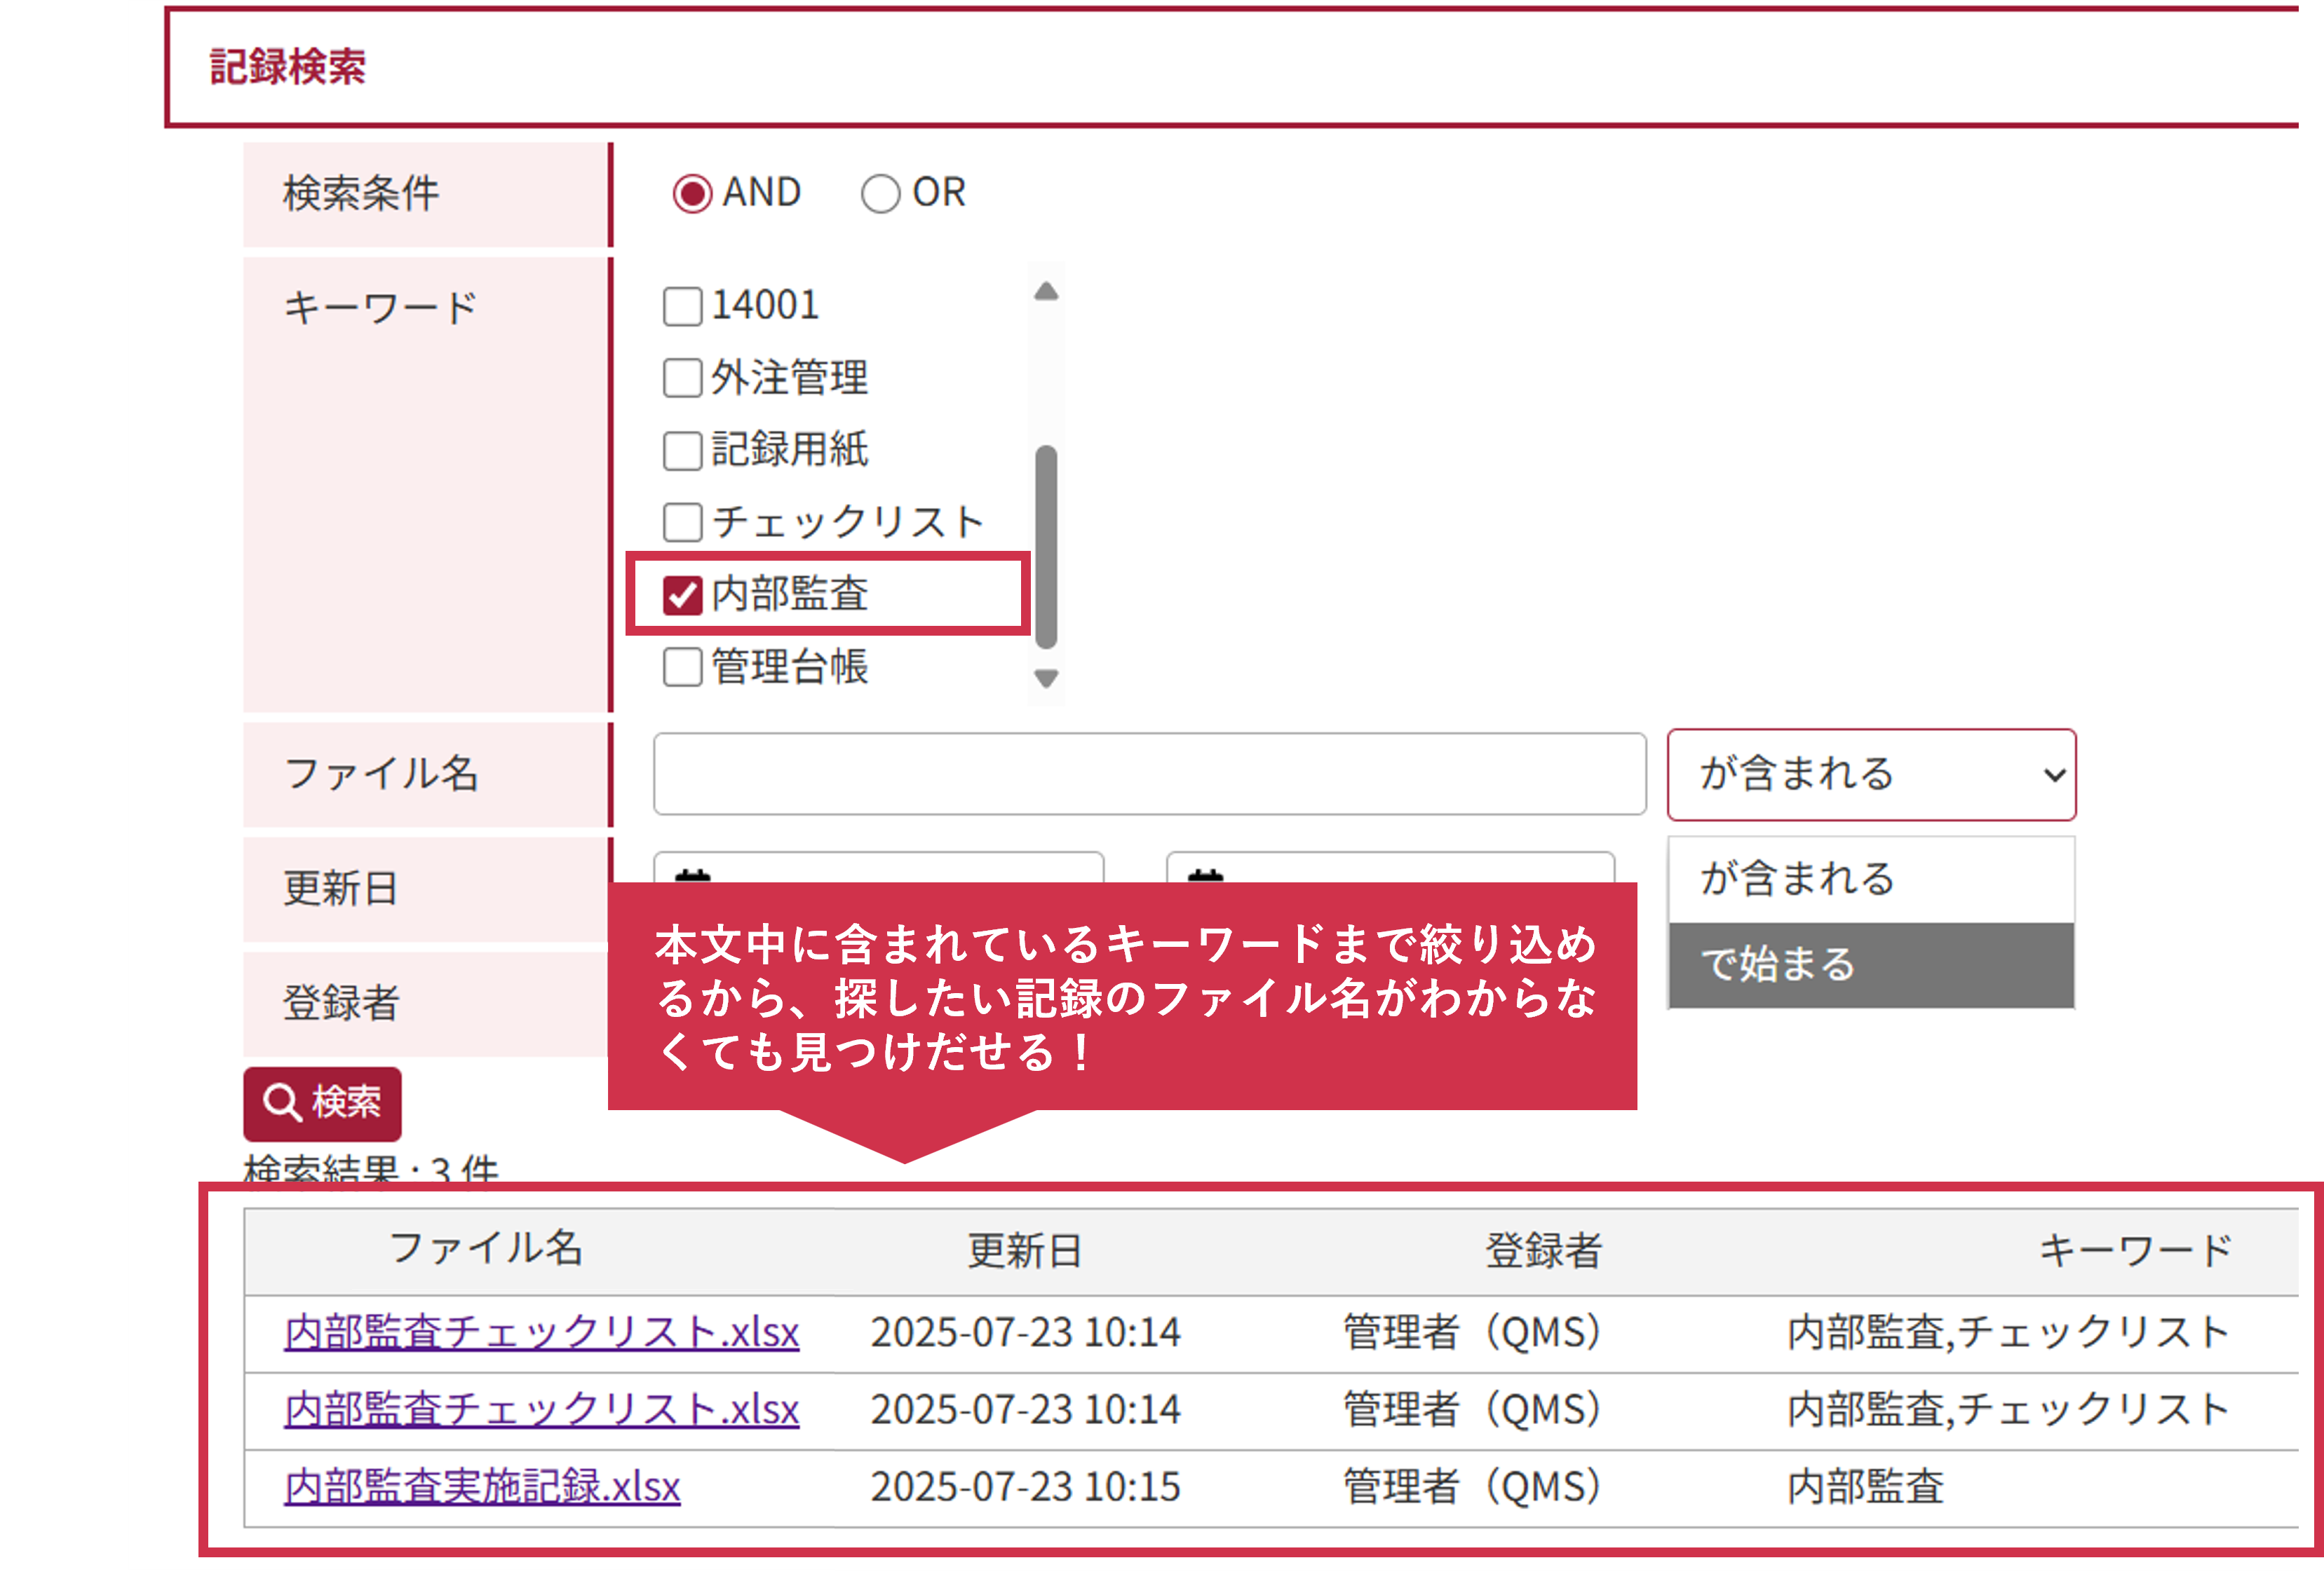Check the チェックリスト keyword checkbox
Viewport: 2324px width, 1572px height.
682,521
